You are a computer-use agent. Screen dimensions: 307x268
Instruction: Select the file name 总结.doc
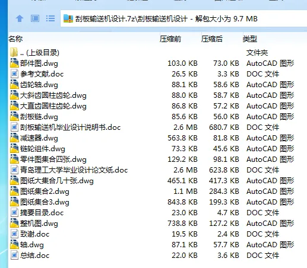(34, 256)
